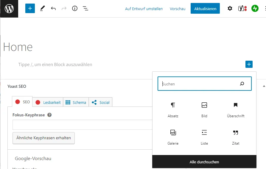Switch to the Schema tab

pos(76,102)
